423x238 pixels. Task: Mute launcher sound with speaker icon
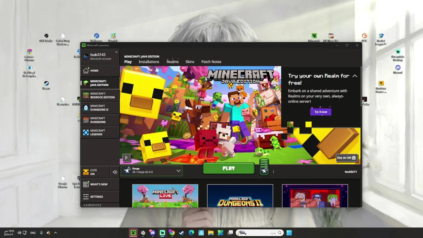pos(115,172)
